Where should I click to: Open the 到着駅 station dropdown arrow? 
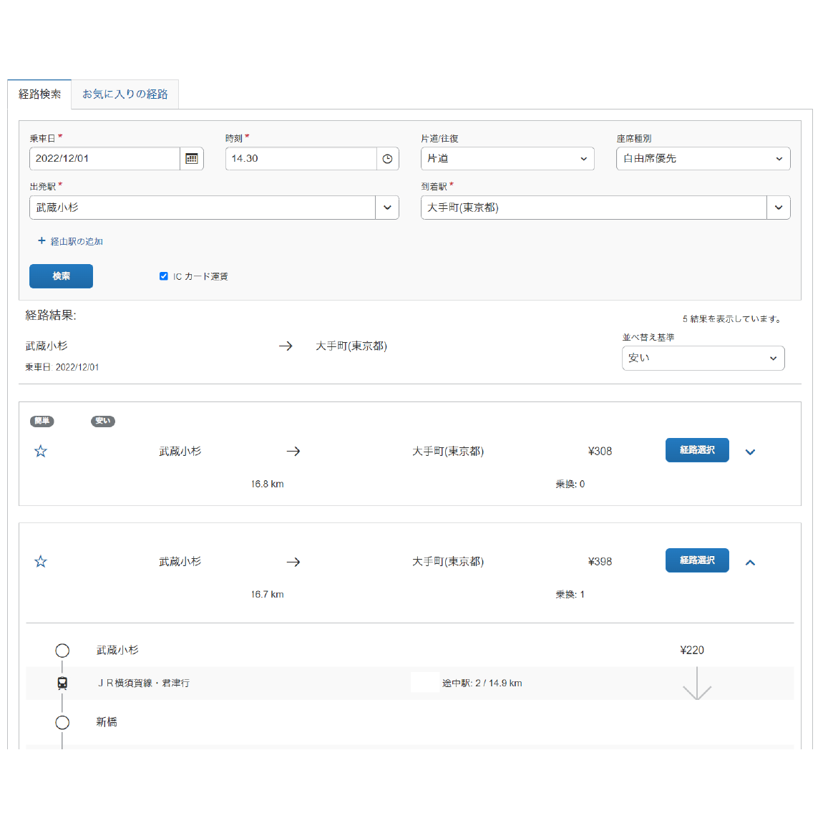(778, 208)
